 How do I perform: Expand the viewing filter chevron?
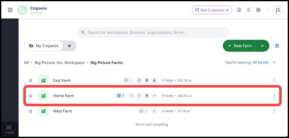pyautogui.click(x=274, y=62)
